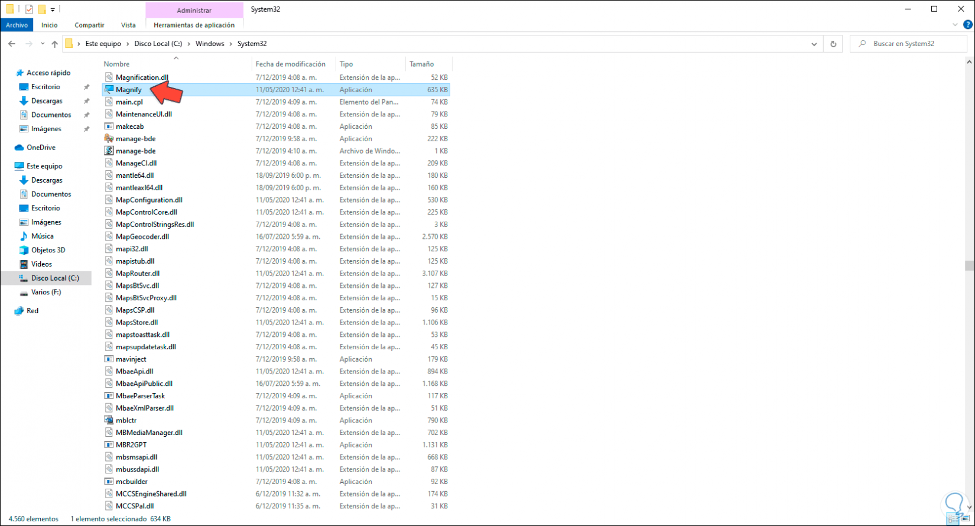Click the main.cpl control panel icon

coord(109,102)
